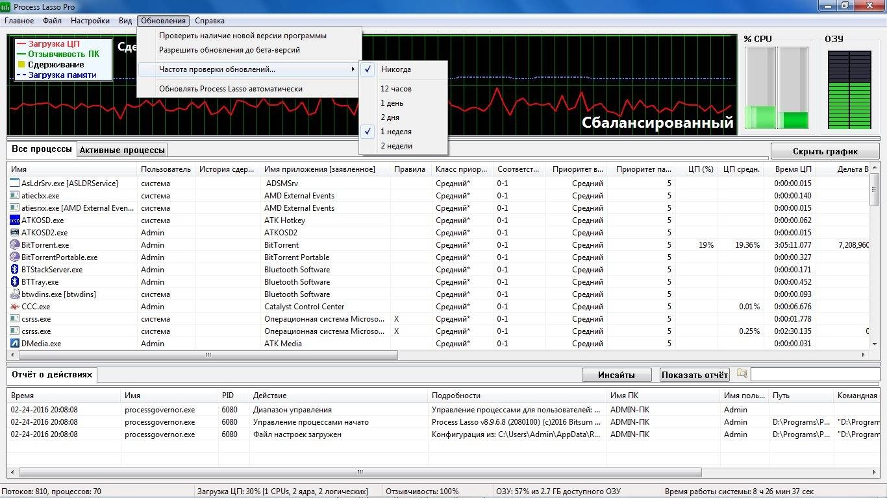The width and height of the screenshot is (887, 498).
Task: Click the ATKOSD2.exe process icon
Action: [15, 233]
